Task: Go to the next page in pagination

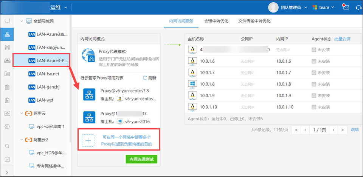Action: pos(333,130)
